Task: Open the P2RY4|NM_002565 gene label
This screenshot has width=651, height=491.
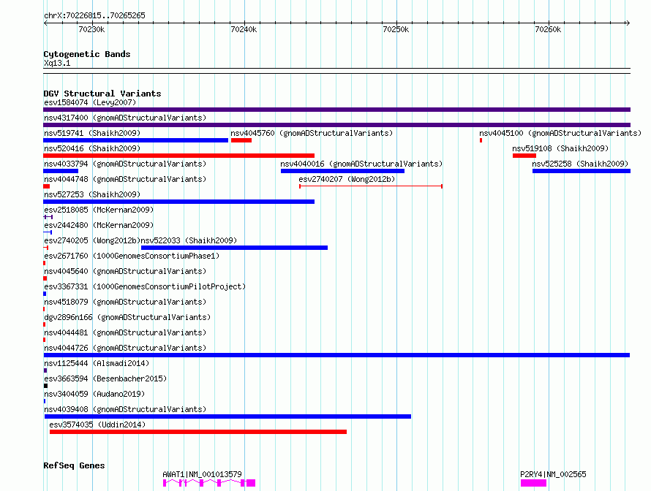Action: [x=553, y=474]
